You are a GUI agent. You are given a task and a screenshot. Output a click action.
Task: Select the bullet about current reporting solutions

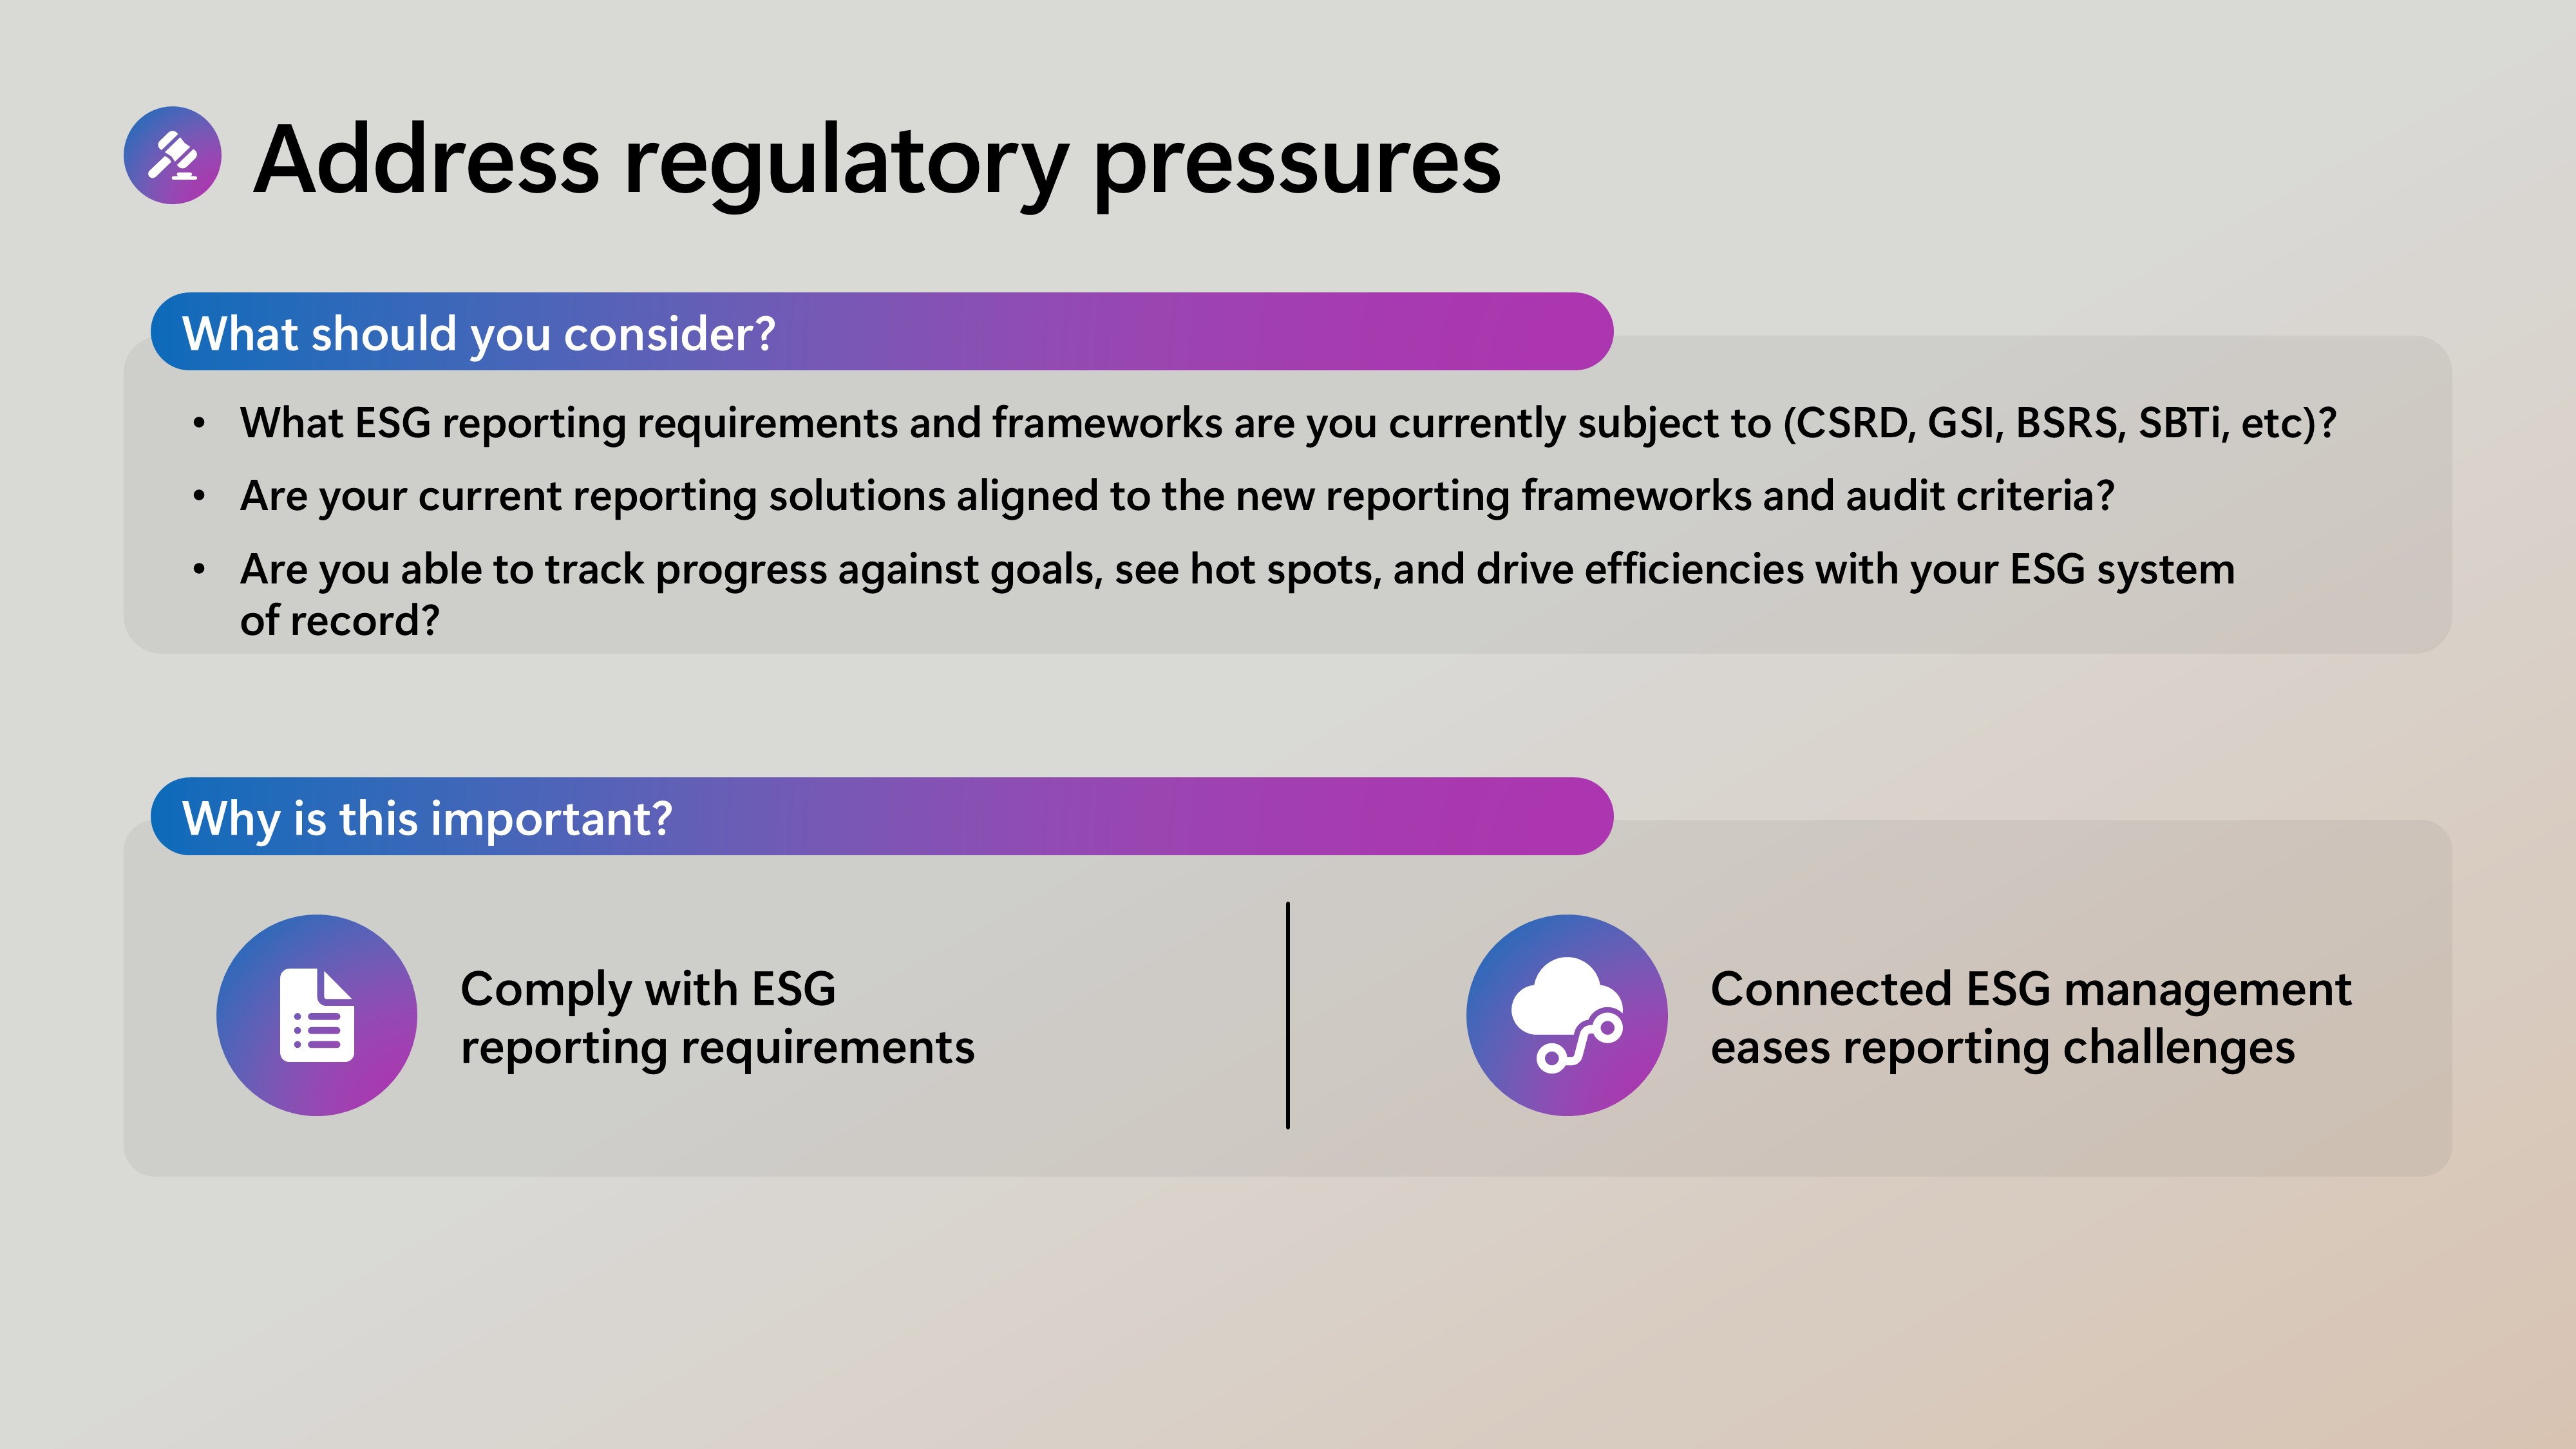(x=1176, y=496)
